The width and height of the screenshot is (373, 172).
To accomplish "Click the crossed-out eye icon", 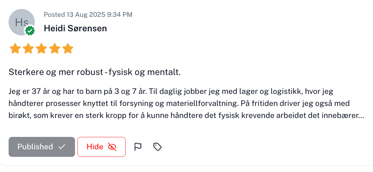I will [x=112, y=147].
